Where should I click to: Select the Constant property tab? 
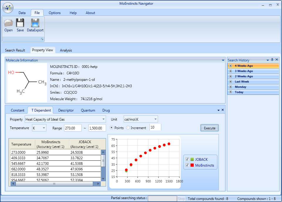tap(17, 110)
